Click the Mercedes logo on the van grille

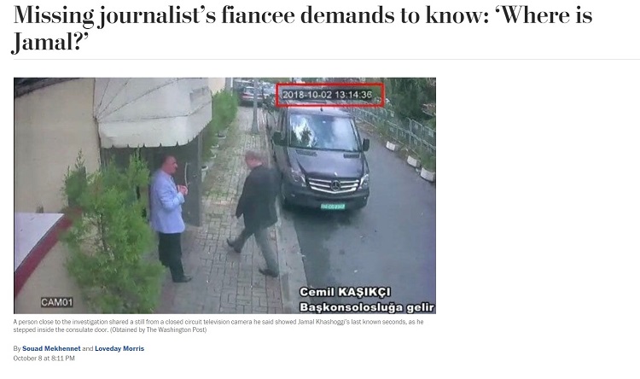335,186
